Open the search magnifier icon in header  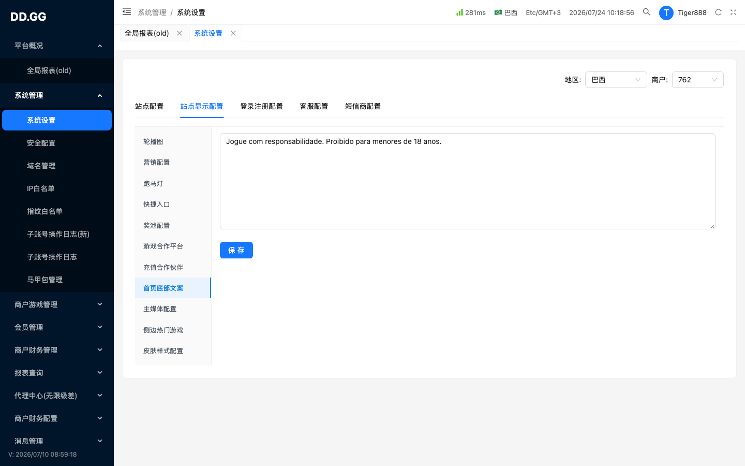[647, 12]
